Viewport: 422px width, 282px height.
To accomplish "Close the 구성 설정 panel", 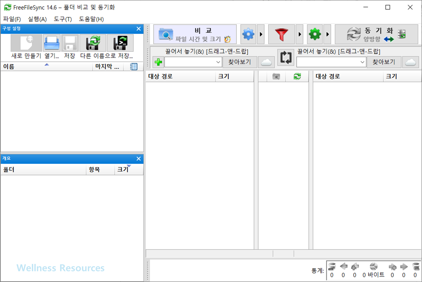I will pos(138,29).
